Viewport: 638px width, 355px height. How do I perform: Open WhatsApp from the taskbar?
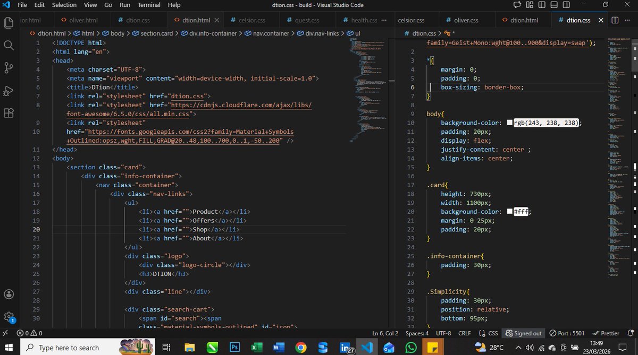click(410, 348)
